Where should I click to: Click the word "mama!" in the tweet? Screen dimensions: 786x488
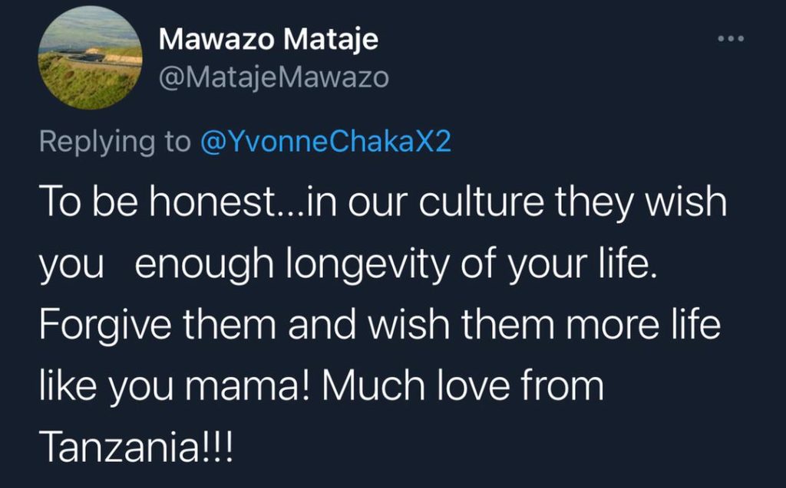tap(249, 386)
